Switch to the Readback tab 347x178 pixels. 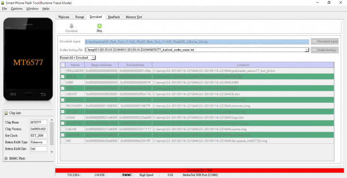pos(114,17)
